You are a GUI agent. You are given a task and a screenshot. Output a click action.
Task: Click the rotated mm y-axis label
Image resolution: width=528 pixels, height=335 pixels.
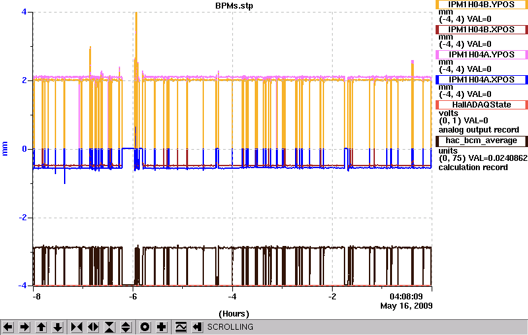[5, 149]
